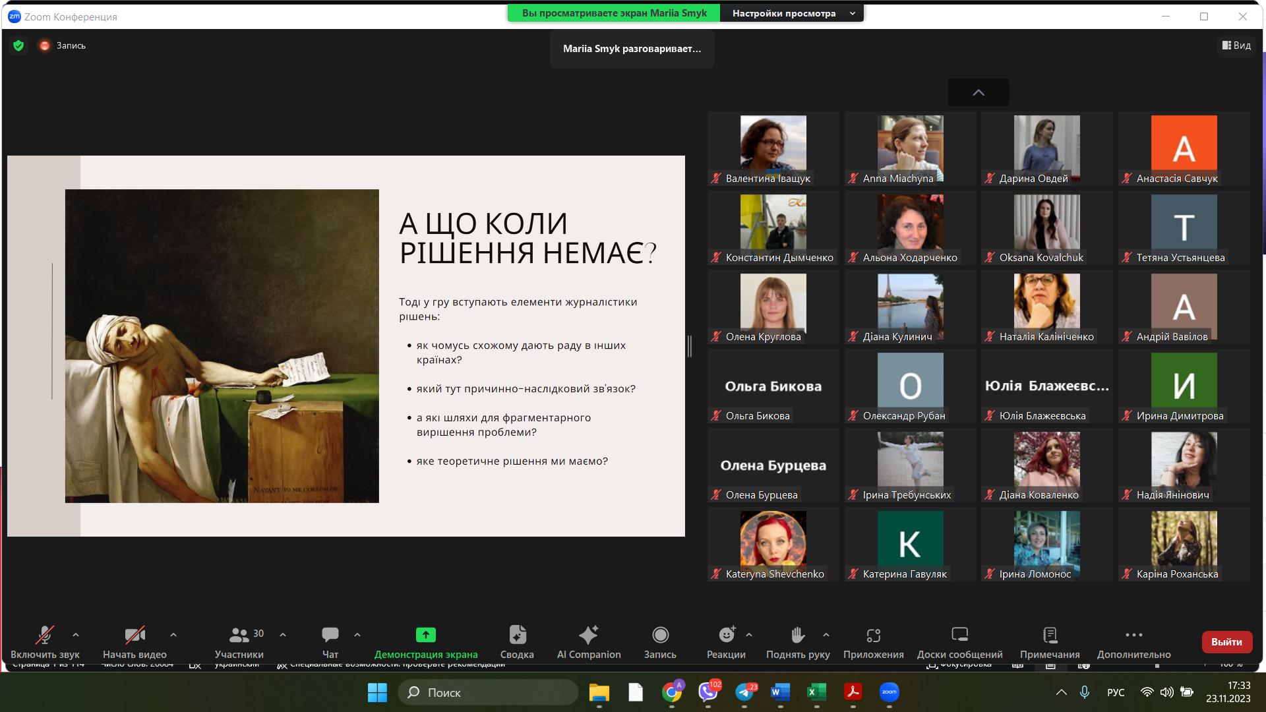Open the Вид view menu
This screenshot has height=712, width=1266.
tap(1236, 45)
